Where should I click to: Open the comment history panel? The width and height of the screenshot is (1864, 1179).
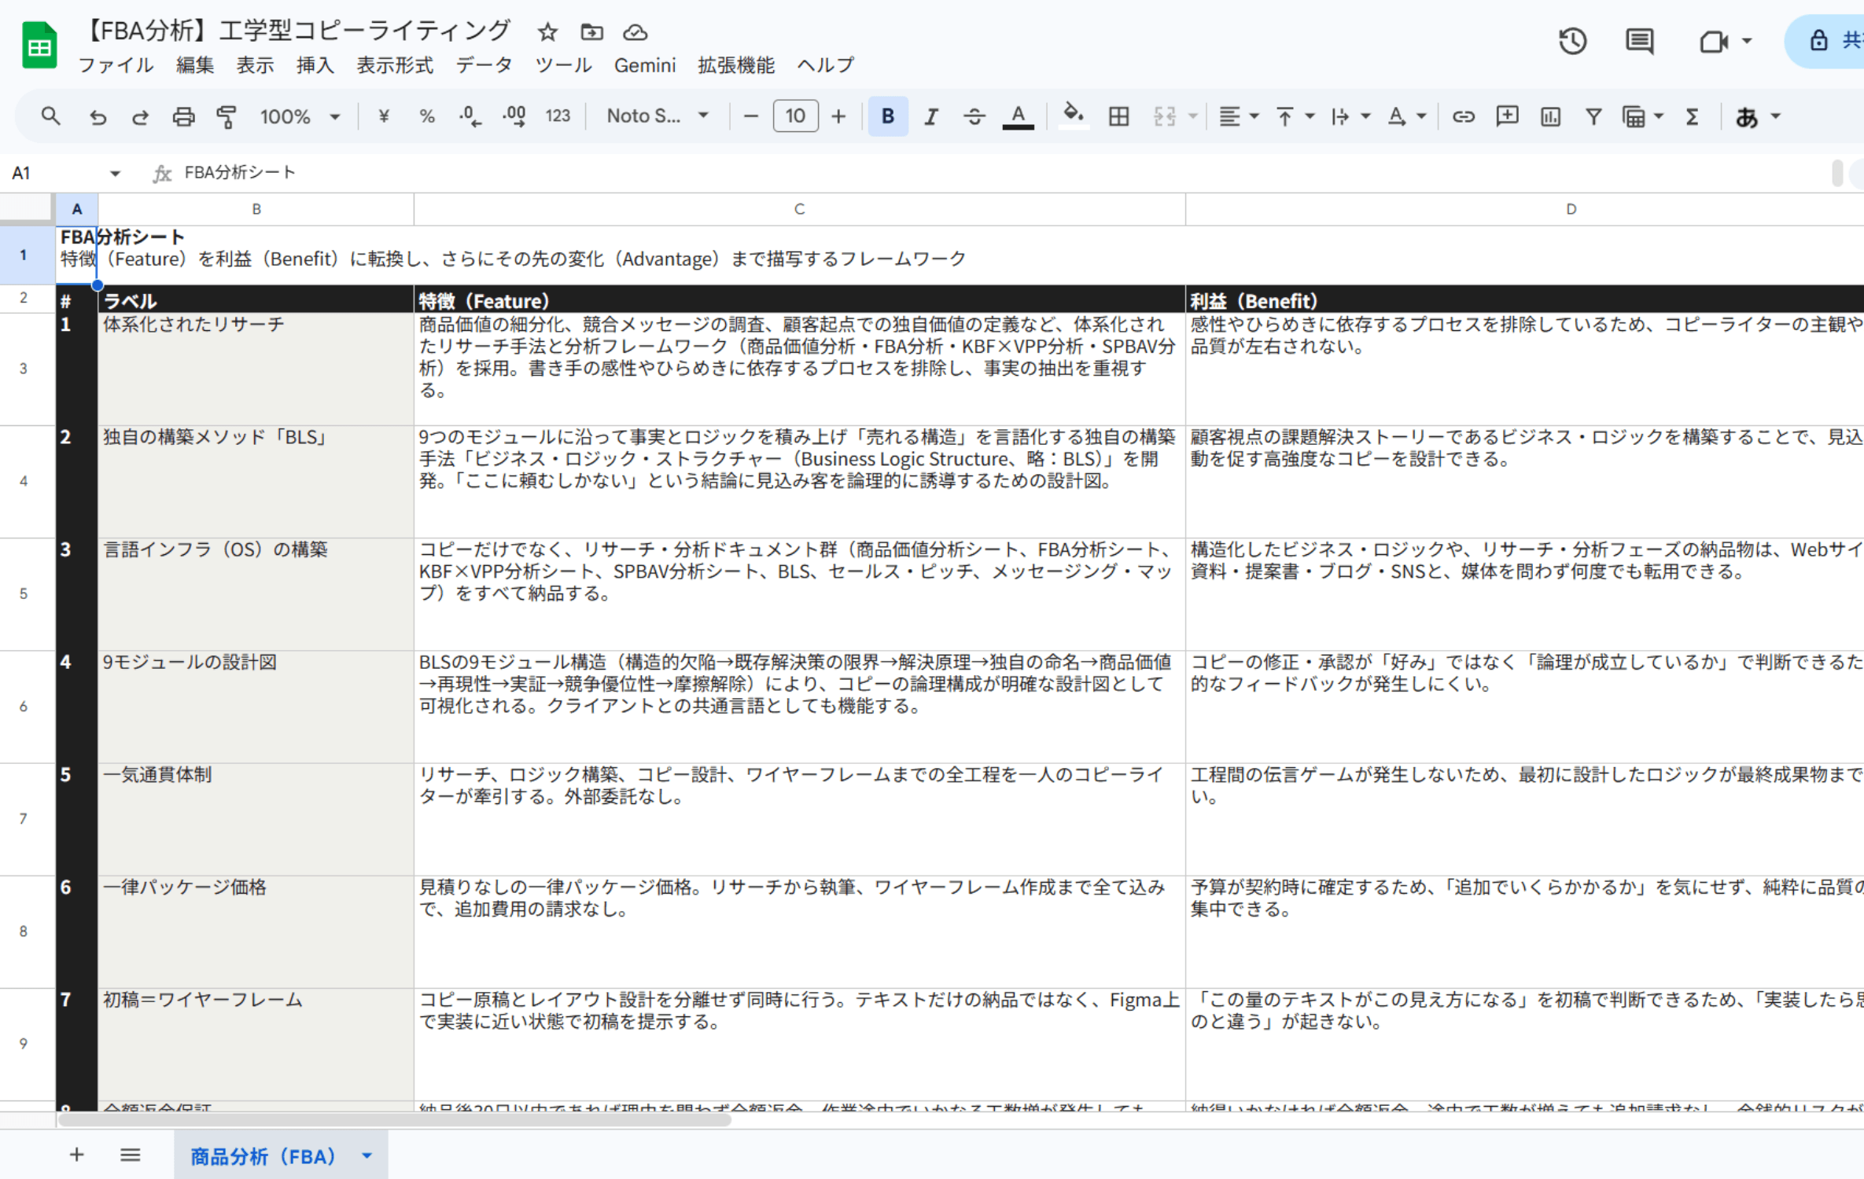point(1639,41)
